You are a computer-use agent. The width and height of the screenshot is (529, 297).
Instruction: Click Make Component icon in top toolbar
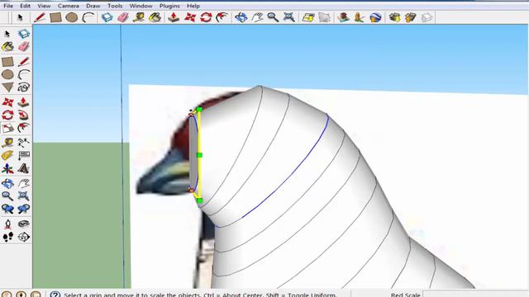pyautogui.click(x=107, y=17)
